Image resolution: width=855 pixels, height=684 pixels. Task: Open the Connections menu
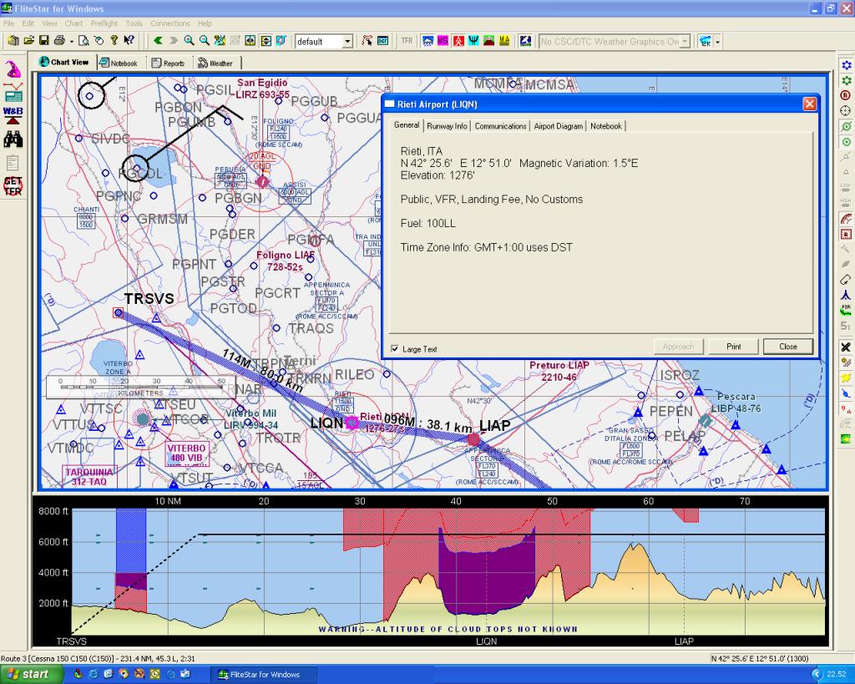(170, 23)
